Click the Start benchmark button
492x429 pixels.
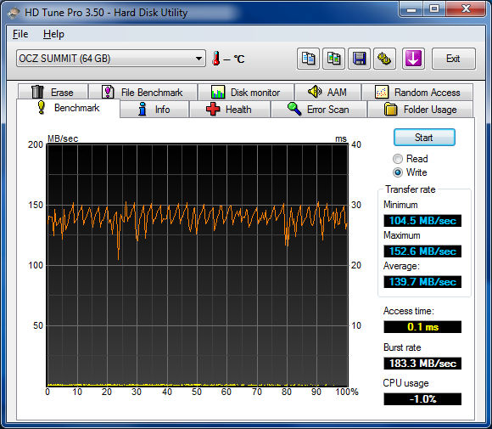point(424,138)
